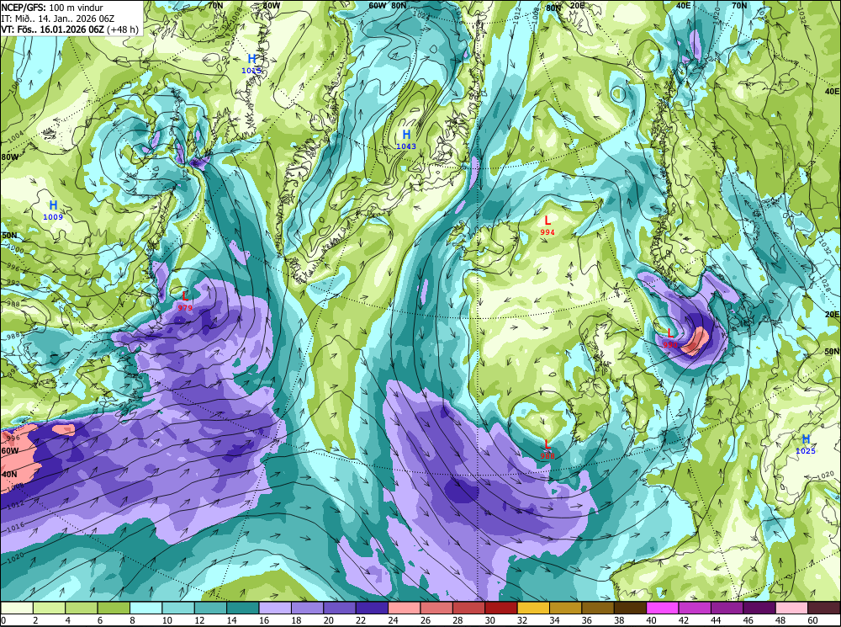Click the 38–40 dark brown legend swatch
This screenshot has width=841, height=627.
[x=630, y=608]
